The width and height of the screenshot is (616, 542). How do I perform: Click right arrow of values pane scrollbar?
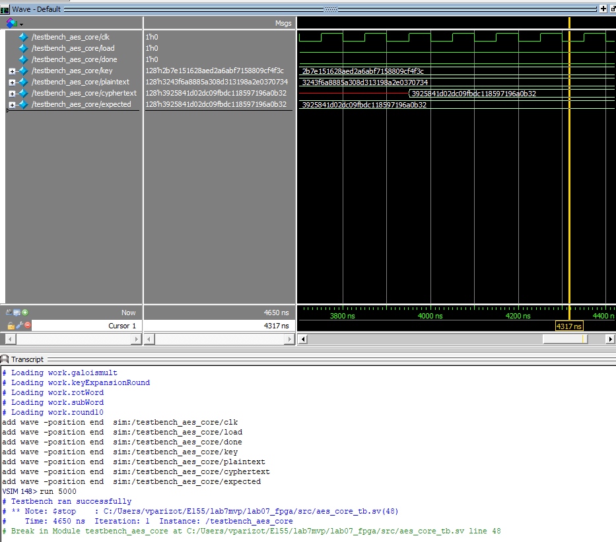(290, 339)
